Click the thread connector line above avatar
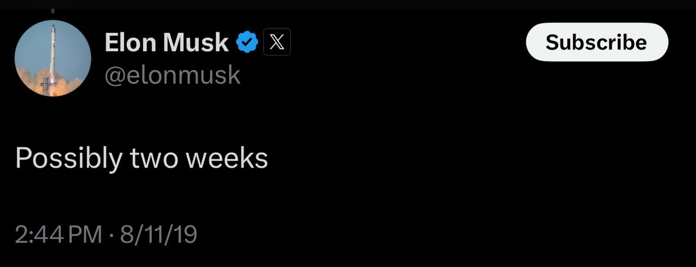The image size is (696, 267). (53, 10)
